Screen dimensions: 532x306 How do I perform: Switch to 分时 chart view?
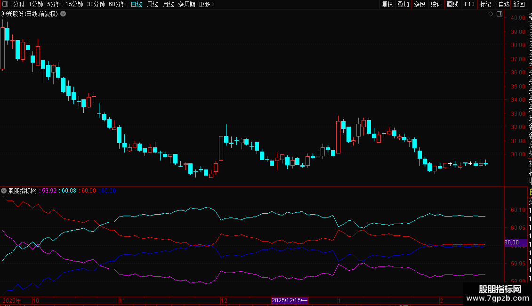coord(19,4)
